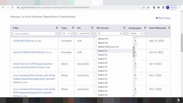Click the dropdown list scroll up arrow
The width and height of the screenshot is (183, 103).
[134, 37]
